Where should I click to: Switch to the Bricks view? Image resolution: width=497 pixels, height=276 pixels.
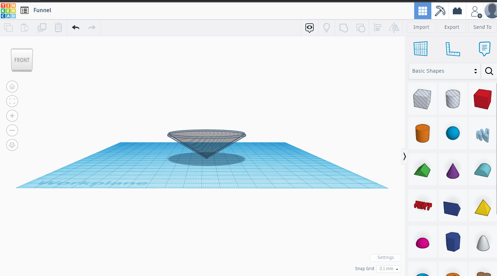pos(457,11)
